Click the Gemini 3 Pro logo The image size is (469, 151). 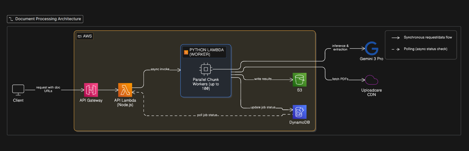tap(372, 48)
